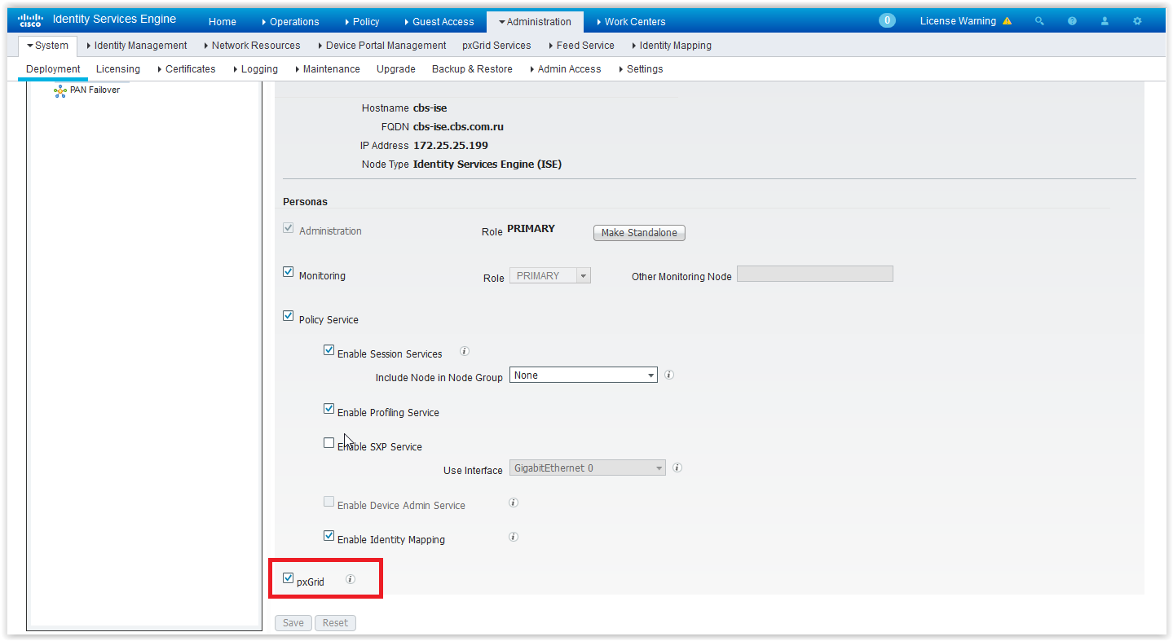The image size is (1173, 641).
Task: Expand the Settings menu
Action: [x=641, y=69]
